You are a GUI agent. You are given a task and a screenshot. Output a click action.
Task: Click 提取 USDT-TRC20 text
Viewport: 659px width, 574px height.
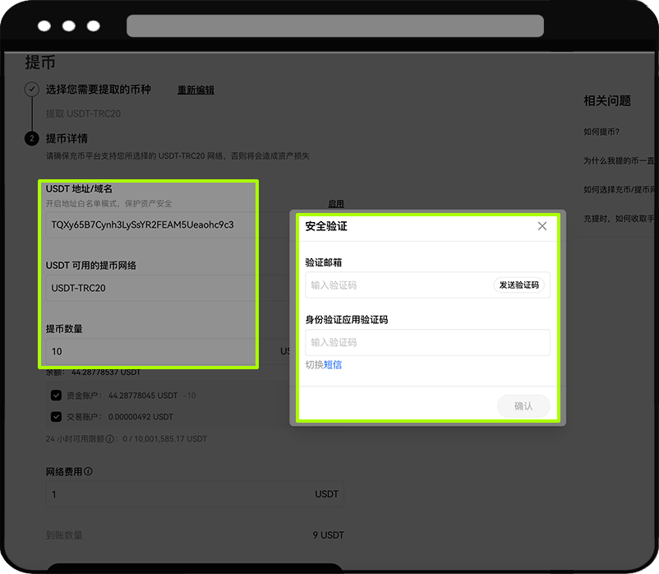tap(83, 113)
